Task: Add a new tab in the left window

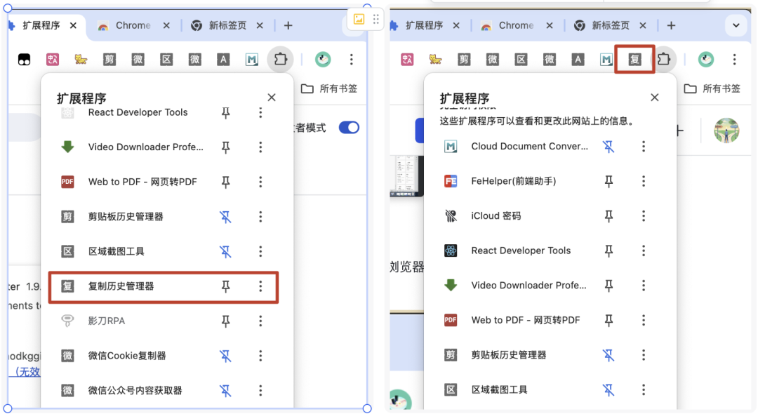Action: [x=288, y=25]
